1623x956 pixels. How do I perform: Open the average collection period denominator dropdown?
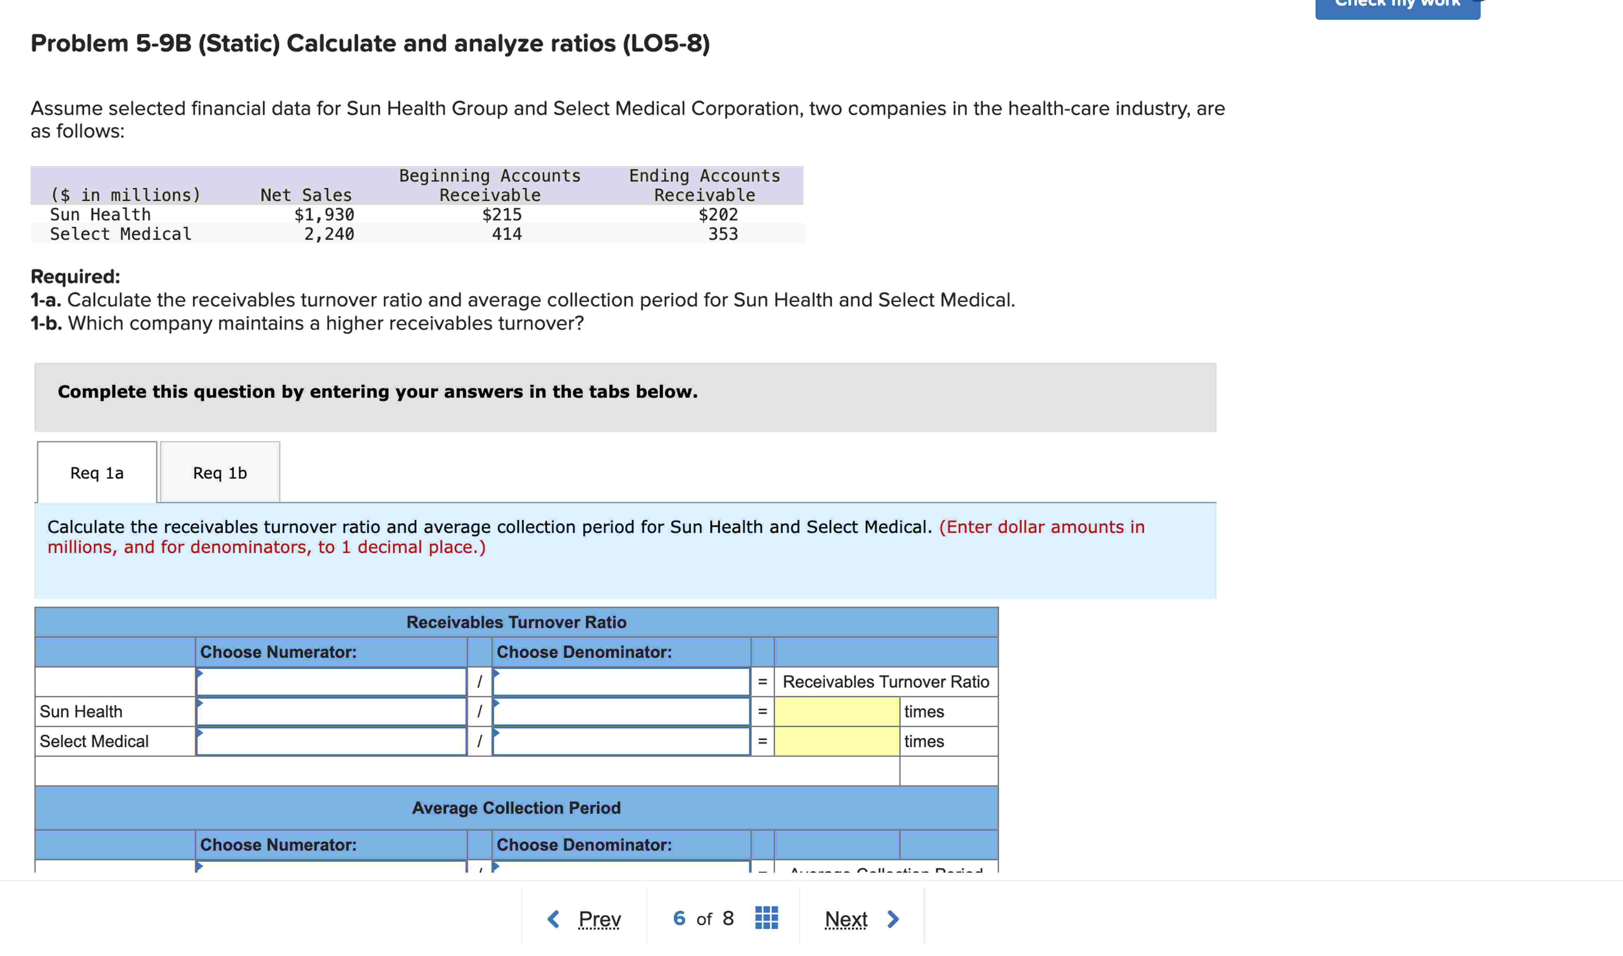click(x=621, y=867)
